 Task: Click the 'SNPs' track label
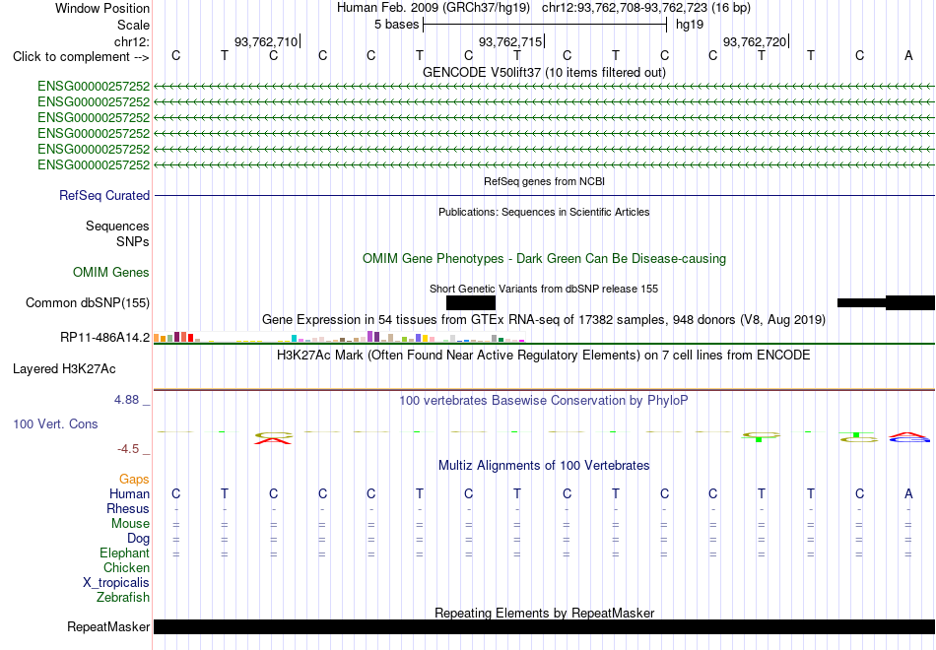tap(133, 241)
